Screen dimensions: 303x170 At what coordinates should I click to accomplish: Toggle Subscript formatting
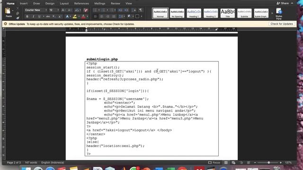click(53, 17)
